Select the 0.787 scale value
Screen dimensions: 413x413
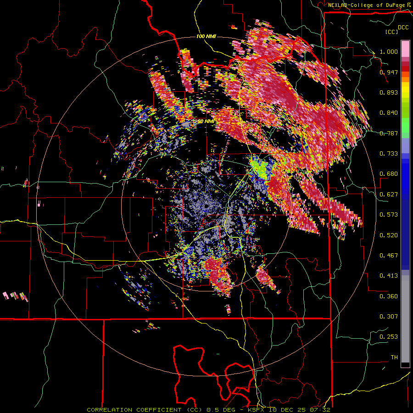tap(389, 133)
